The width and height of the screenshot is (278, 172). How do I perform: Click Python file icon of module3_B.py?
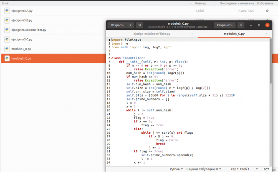pyautogui.click(x=7, y=49)
